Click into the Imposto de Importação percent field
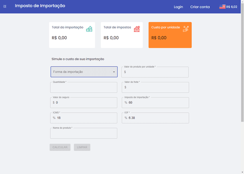The image size is (244, 174). [155, 103]
